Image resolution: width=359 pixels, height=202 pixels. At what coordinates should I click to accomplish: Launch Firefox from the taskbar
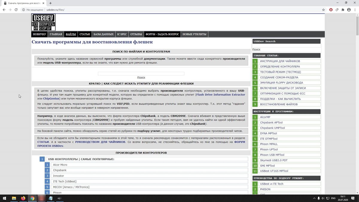tap(23, 198)
